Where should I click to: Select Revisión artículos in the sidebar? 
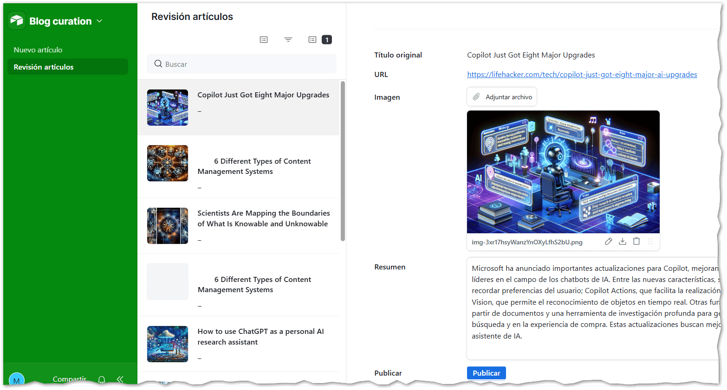coord(44,67)
